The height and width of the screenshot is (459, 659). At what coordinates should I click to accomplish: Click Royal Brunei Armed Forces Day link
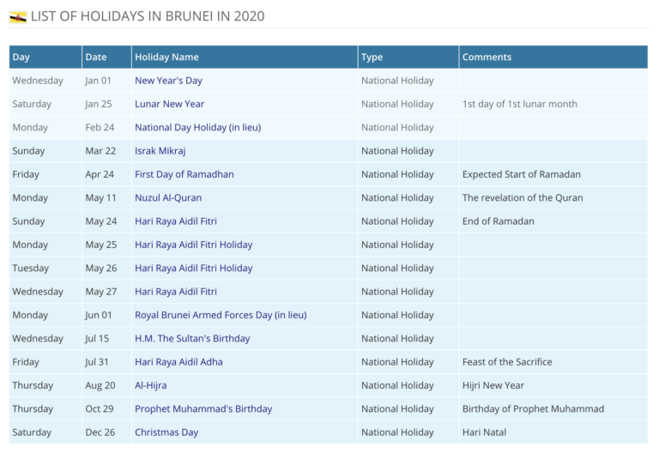(221, 315)
